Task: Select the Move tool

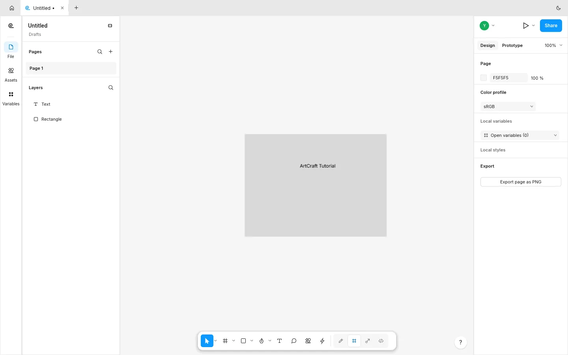Action: pyautogui.click(x=207, y=341)
